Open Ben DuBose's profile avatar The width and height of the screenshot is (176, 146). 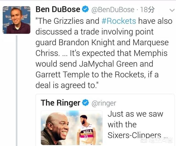point(16,20)
